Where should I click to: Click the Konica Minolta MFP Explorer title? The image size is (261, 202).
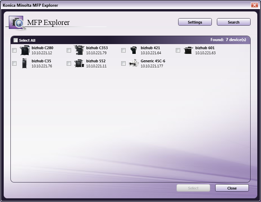(30, 5)
